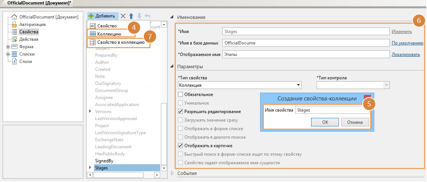Select the Стили node in tree
The width and height of the screenshot is (427, 182).
pyautogui.click(x=25, y=62)
